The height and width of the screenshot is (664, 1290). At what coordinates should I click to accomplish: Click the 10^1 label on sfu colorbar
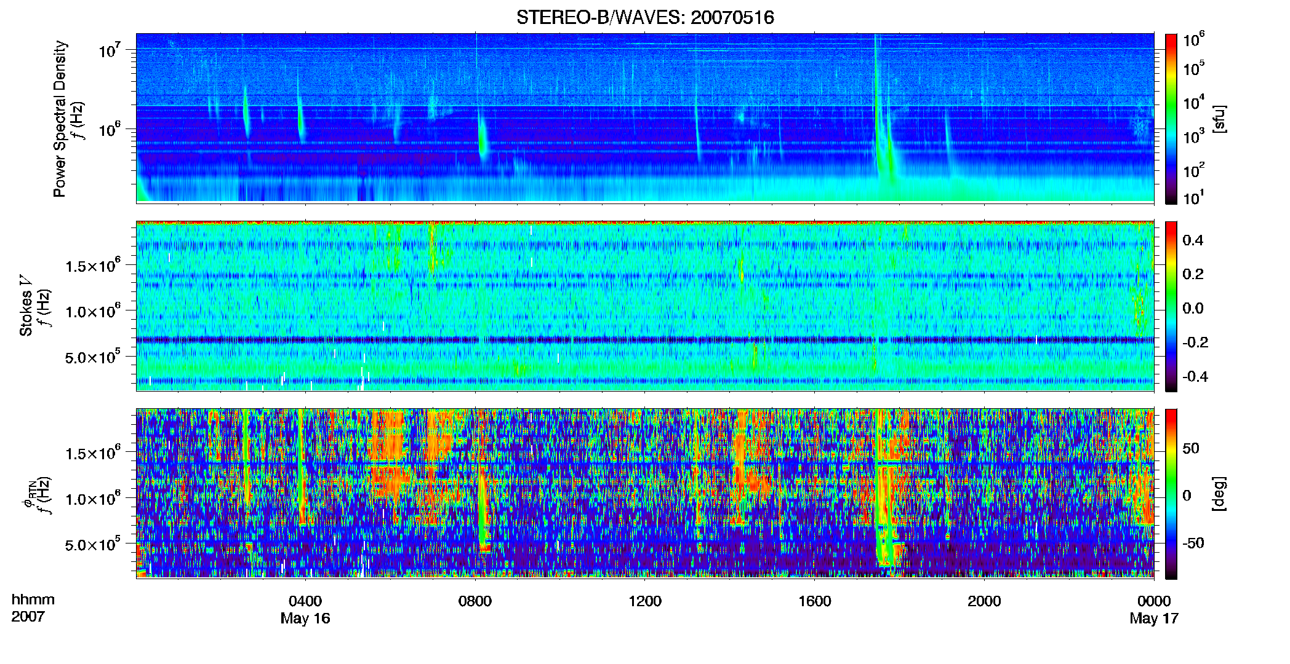tap(1194, 197)
